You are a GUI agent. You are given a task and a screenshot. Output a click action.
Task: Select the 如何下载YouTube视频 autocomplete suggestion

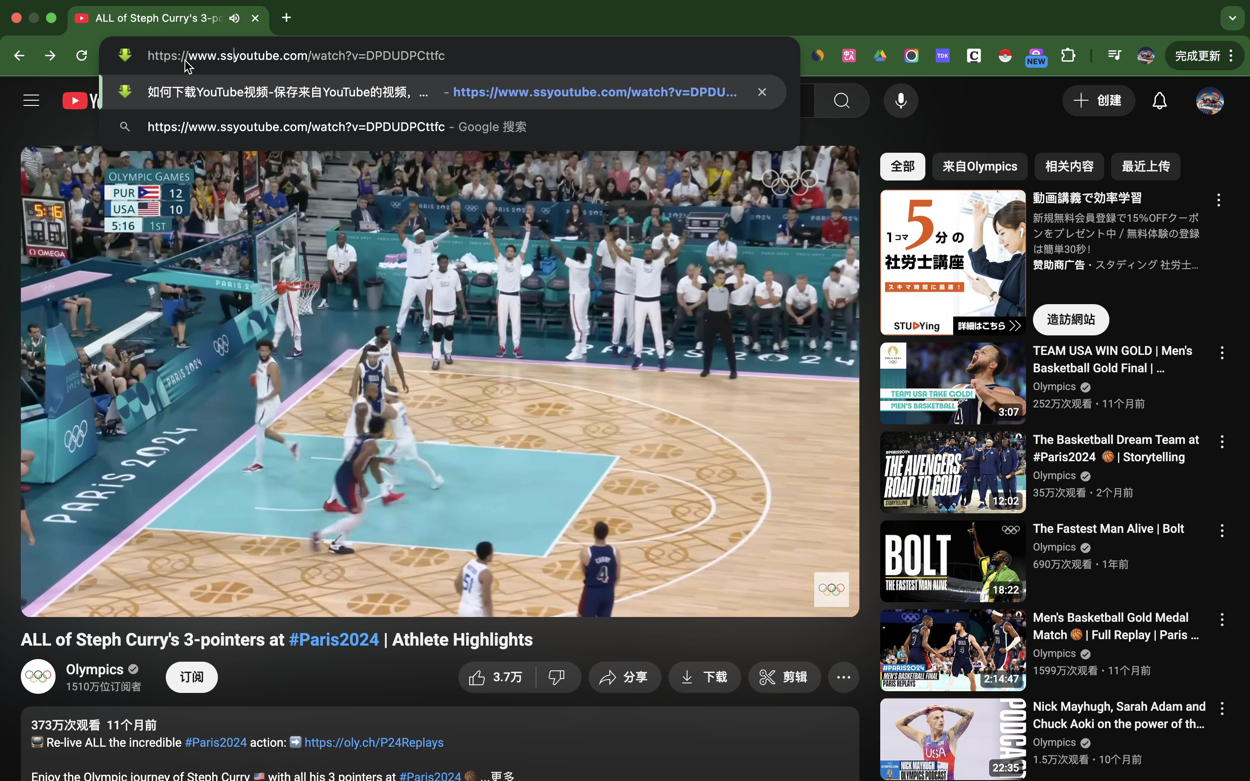(443, 92)
